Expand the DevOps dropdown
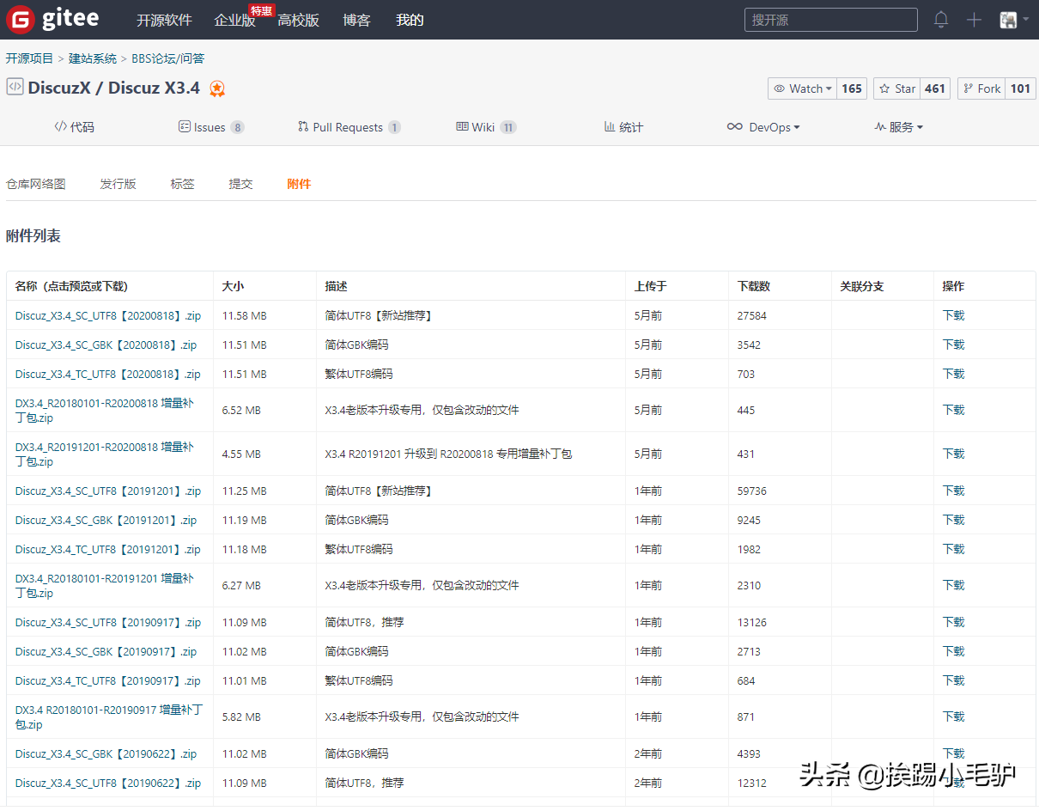The width and height of the screenshot is (1039, 811). pyautogui.click(x=763, y=127)
